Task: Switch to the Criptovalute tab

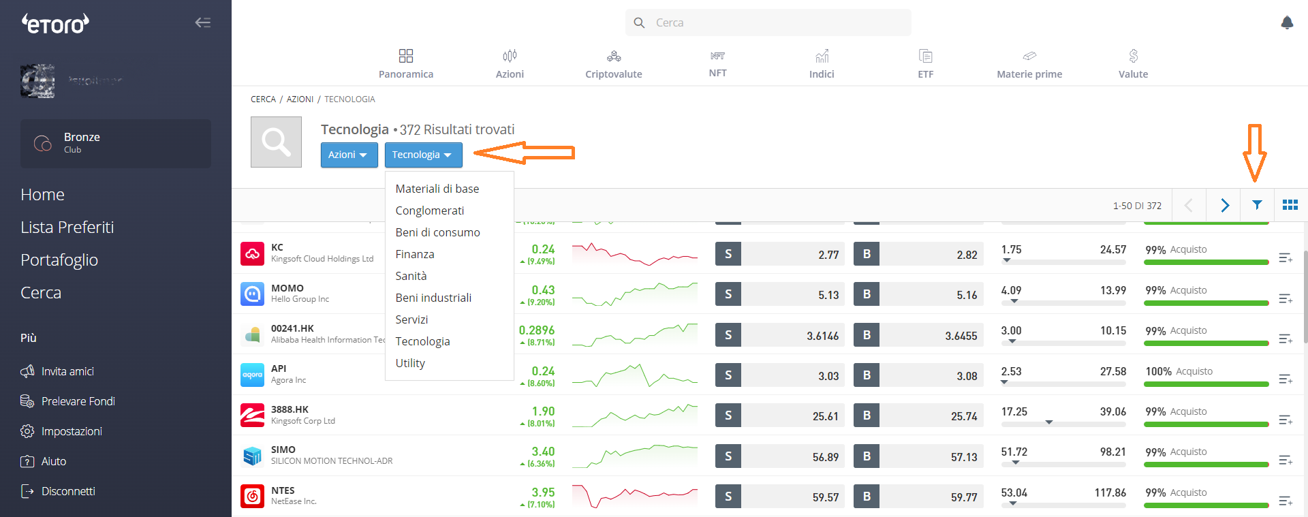Action: 614,64
